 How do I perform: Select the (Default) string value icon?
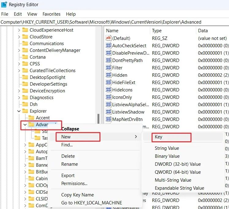coord(108,38)
